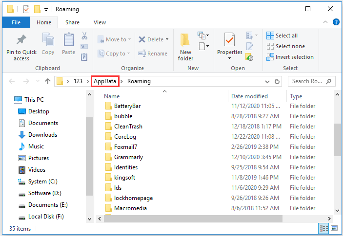
Task: Click the Paste clipboard icon
Action: point(68,39)
